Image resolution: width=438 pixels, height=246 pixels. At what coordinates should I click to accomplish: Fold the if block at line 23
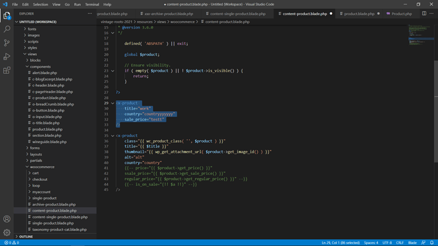click(x=112, y=71)
